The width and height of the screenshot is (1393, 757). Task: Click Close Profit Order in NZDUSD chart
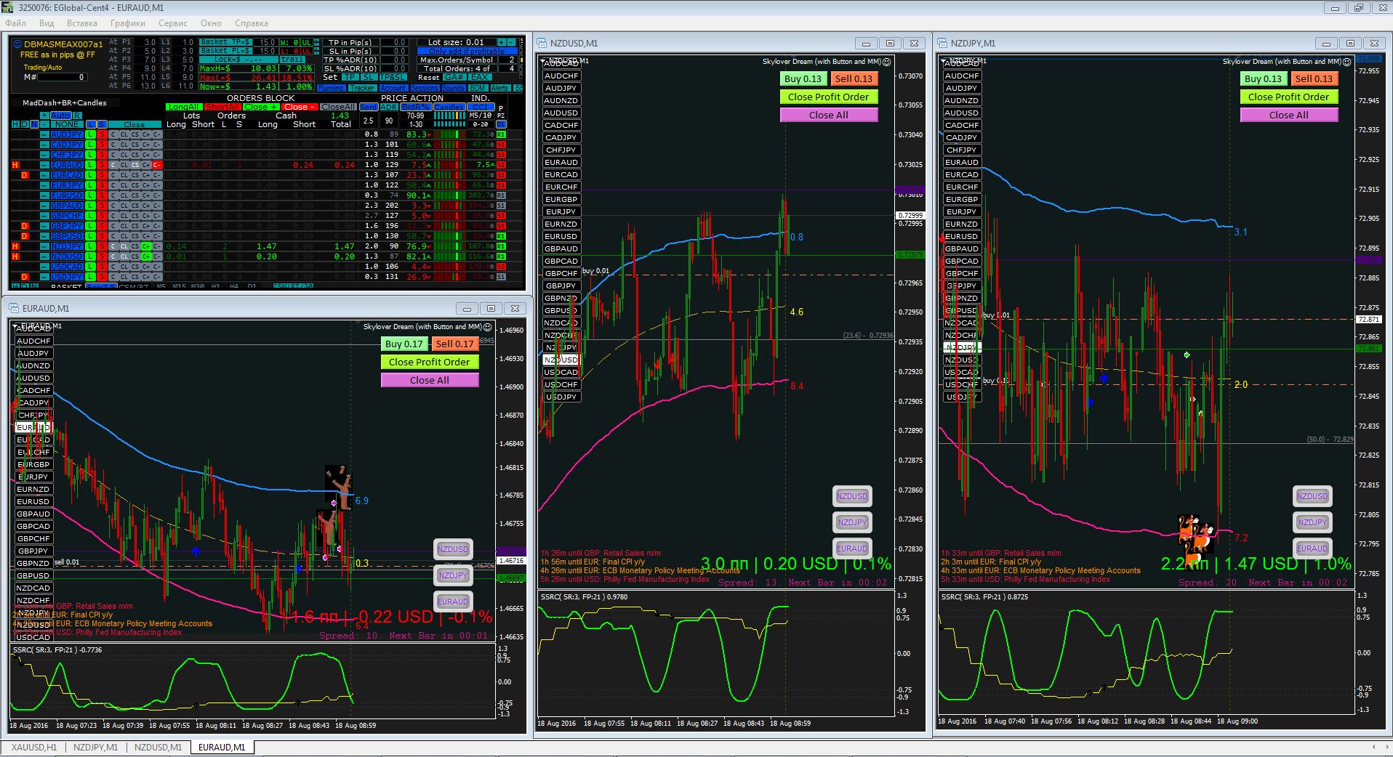(828, 97)
